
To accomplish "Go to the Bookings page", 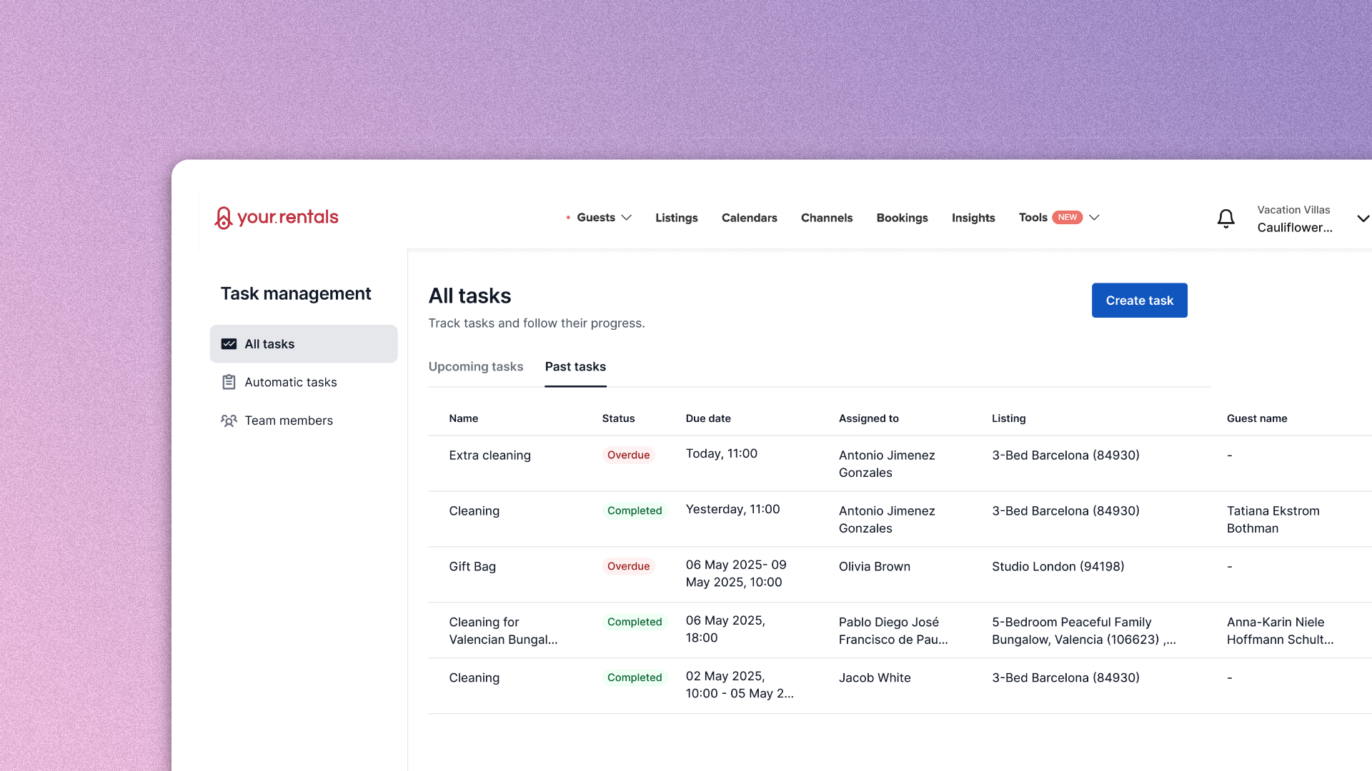I will click(x=902, y=218).
